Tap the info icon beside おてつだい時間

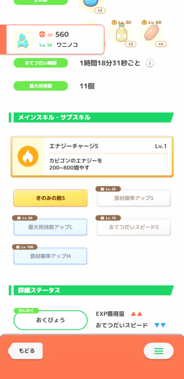pos(150,63)
